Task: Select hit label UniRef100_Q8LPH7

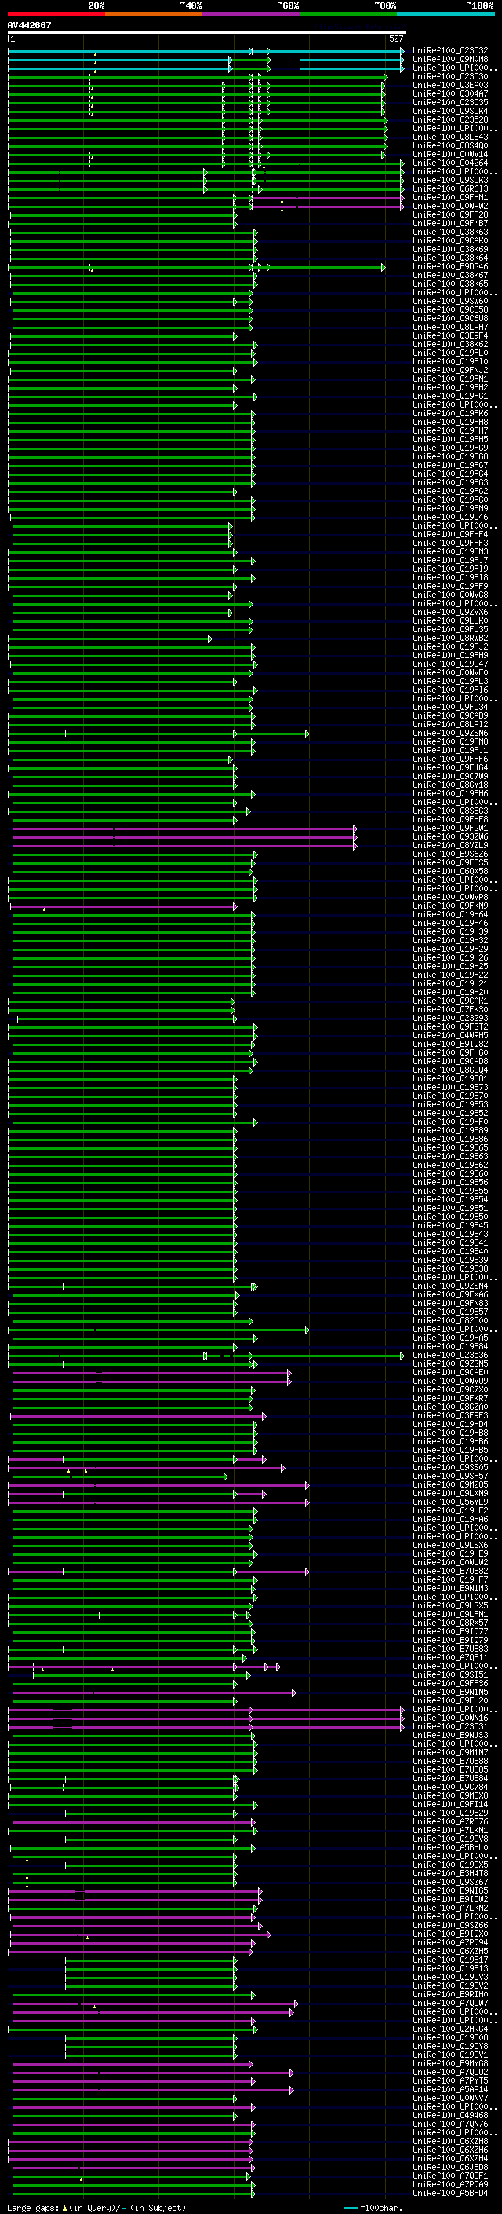Action: (x=450, y=327)
